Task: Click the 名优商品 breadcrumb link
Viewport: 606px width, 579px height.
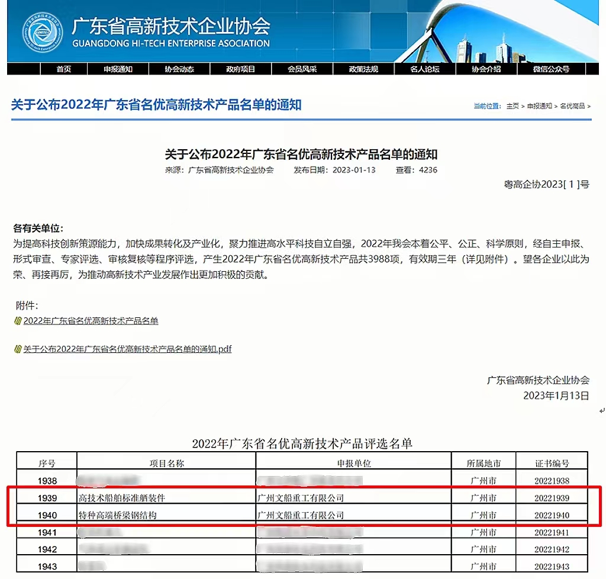Action: coord(572,106)
